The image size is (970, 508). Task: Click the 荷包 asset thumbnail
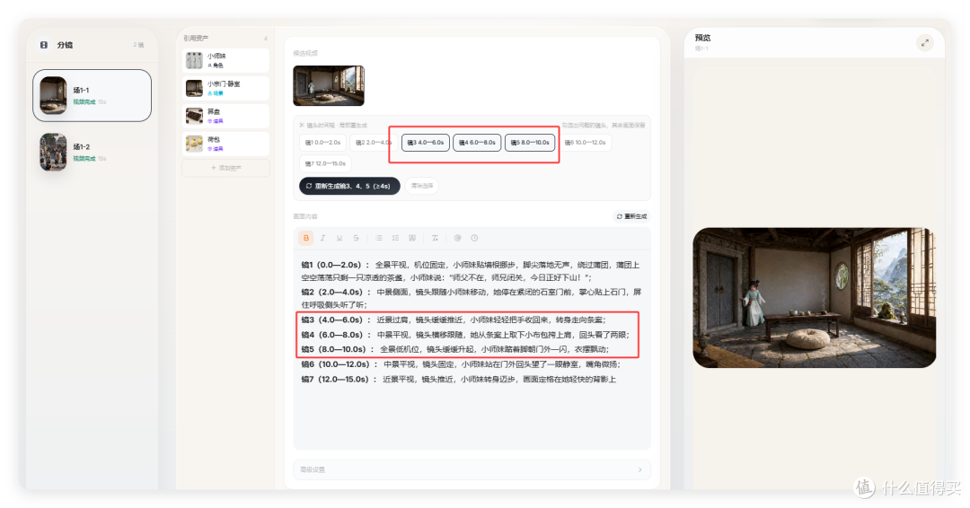click(194, 144)
